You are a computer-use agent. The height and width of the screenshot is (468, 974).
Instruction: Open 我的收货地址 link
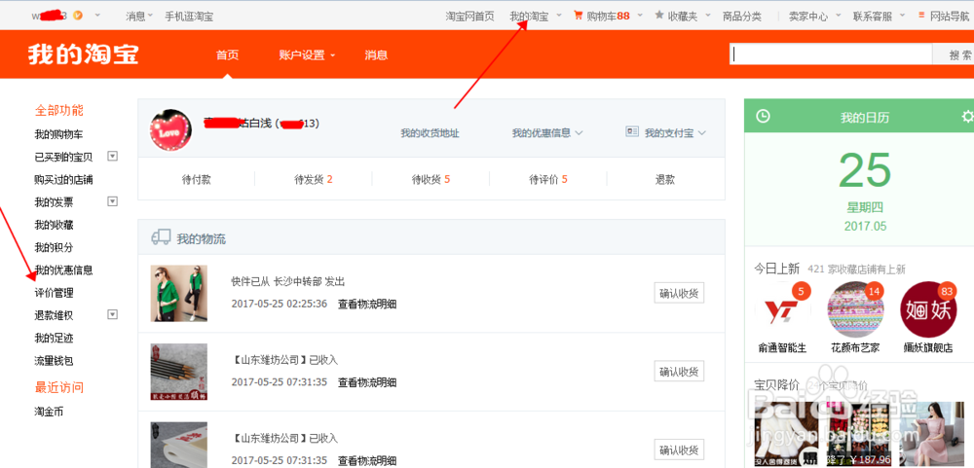coord(430,133)
